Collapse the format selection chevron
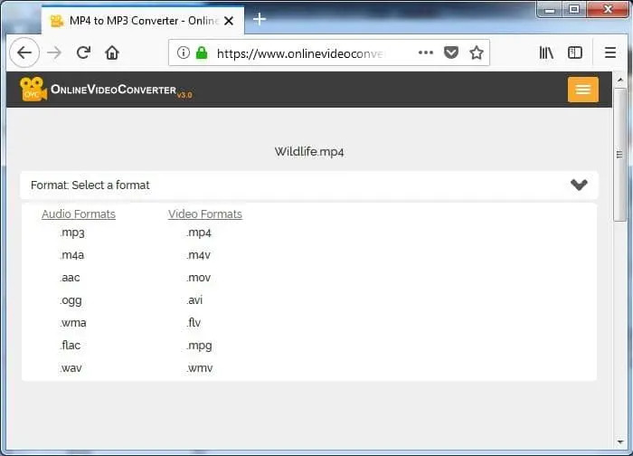The width and height of the screenshot is (633, 456). 579,185
